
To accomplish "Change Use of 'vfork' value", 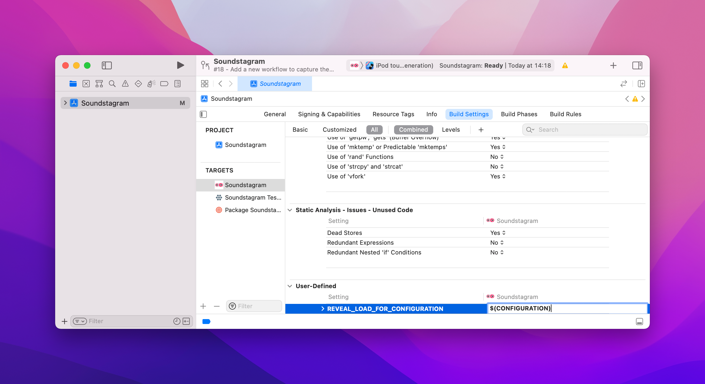I will tap(498, 177).
